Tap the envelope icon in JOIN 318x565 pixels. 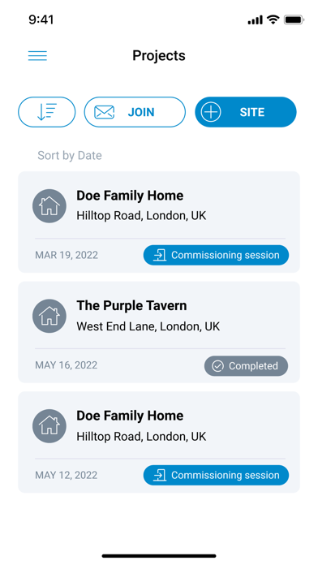pyautogui.click(x=104, y=112)
